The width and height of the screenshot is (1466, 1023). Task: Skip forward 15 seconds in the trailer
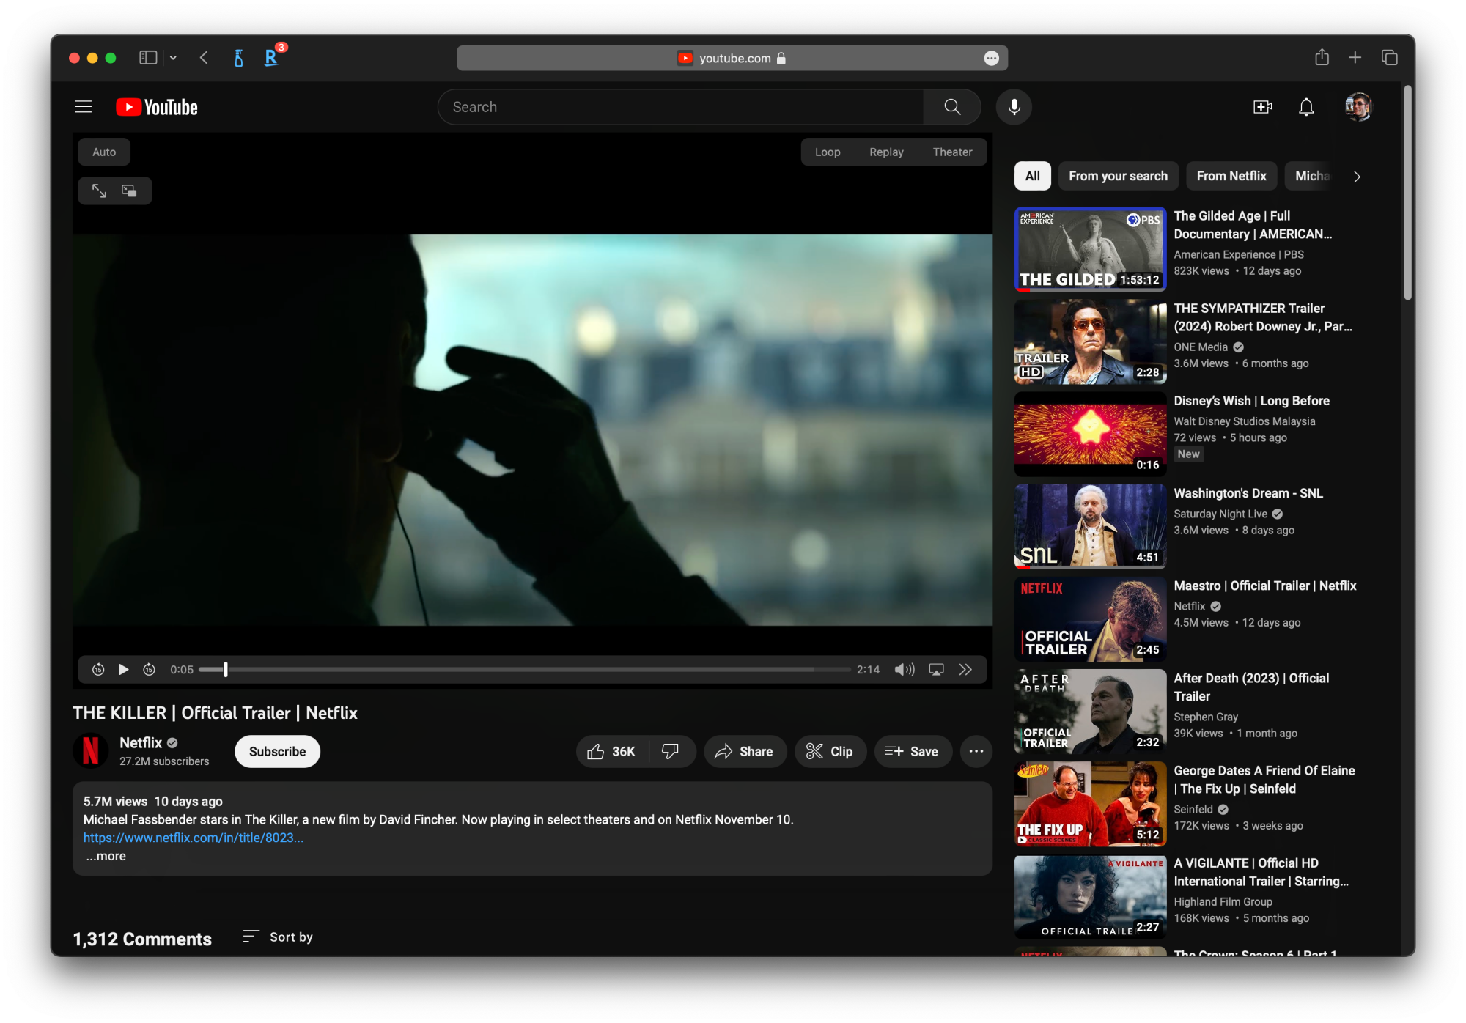click(x=149, y=669)
